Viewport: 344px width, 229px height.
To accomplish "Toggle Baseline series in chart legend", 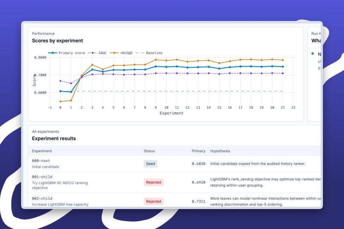I will click(149, 53).
